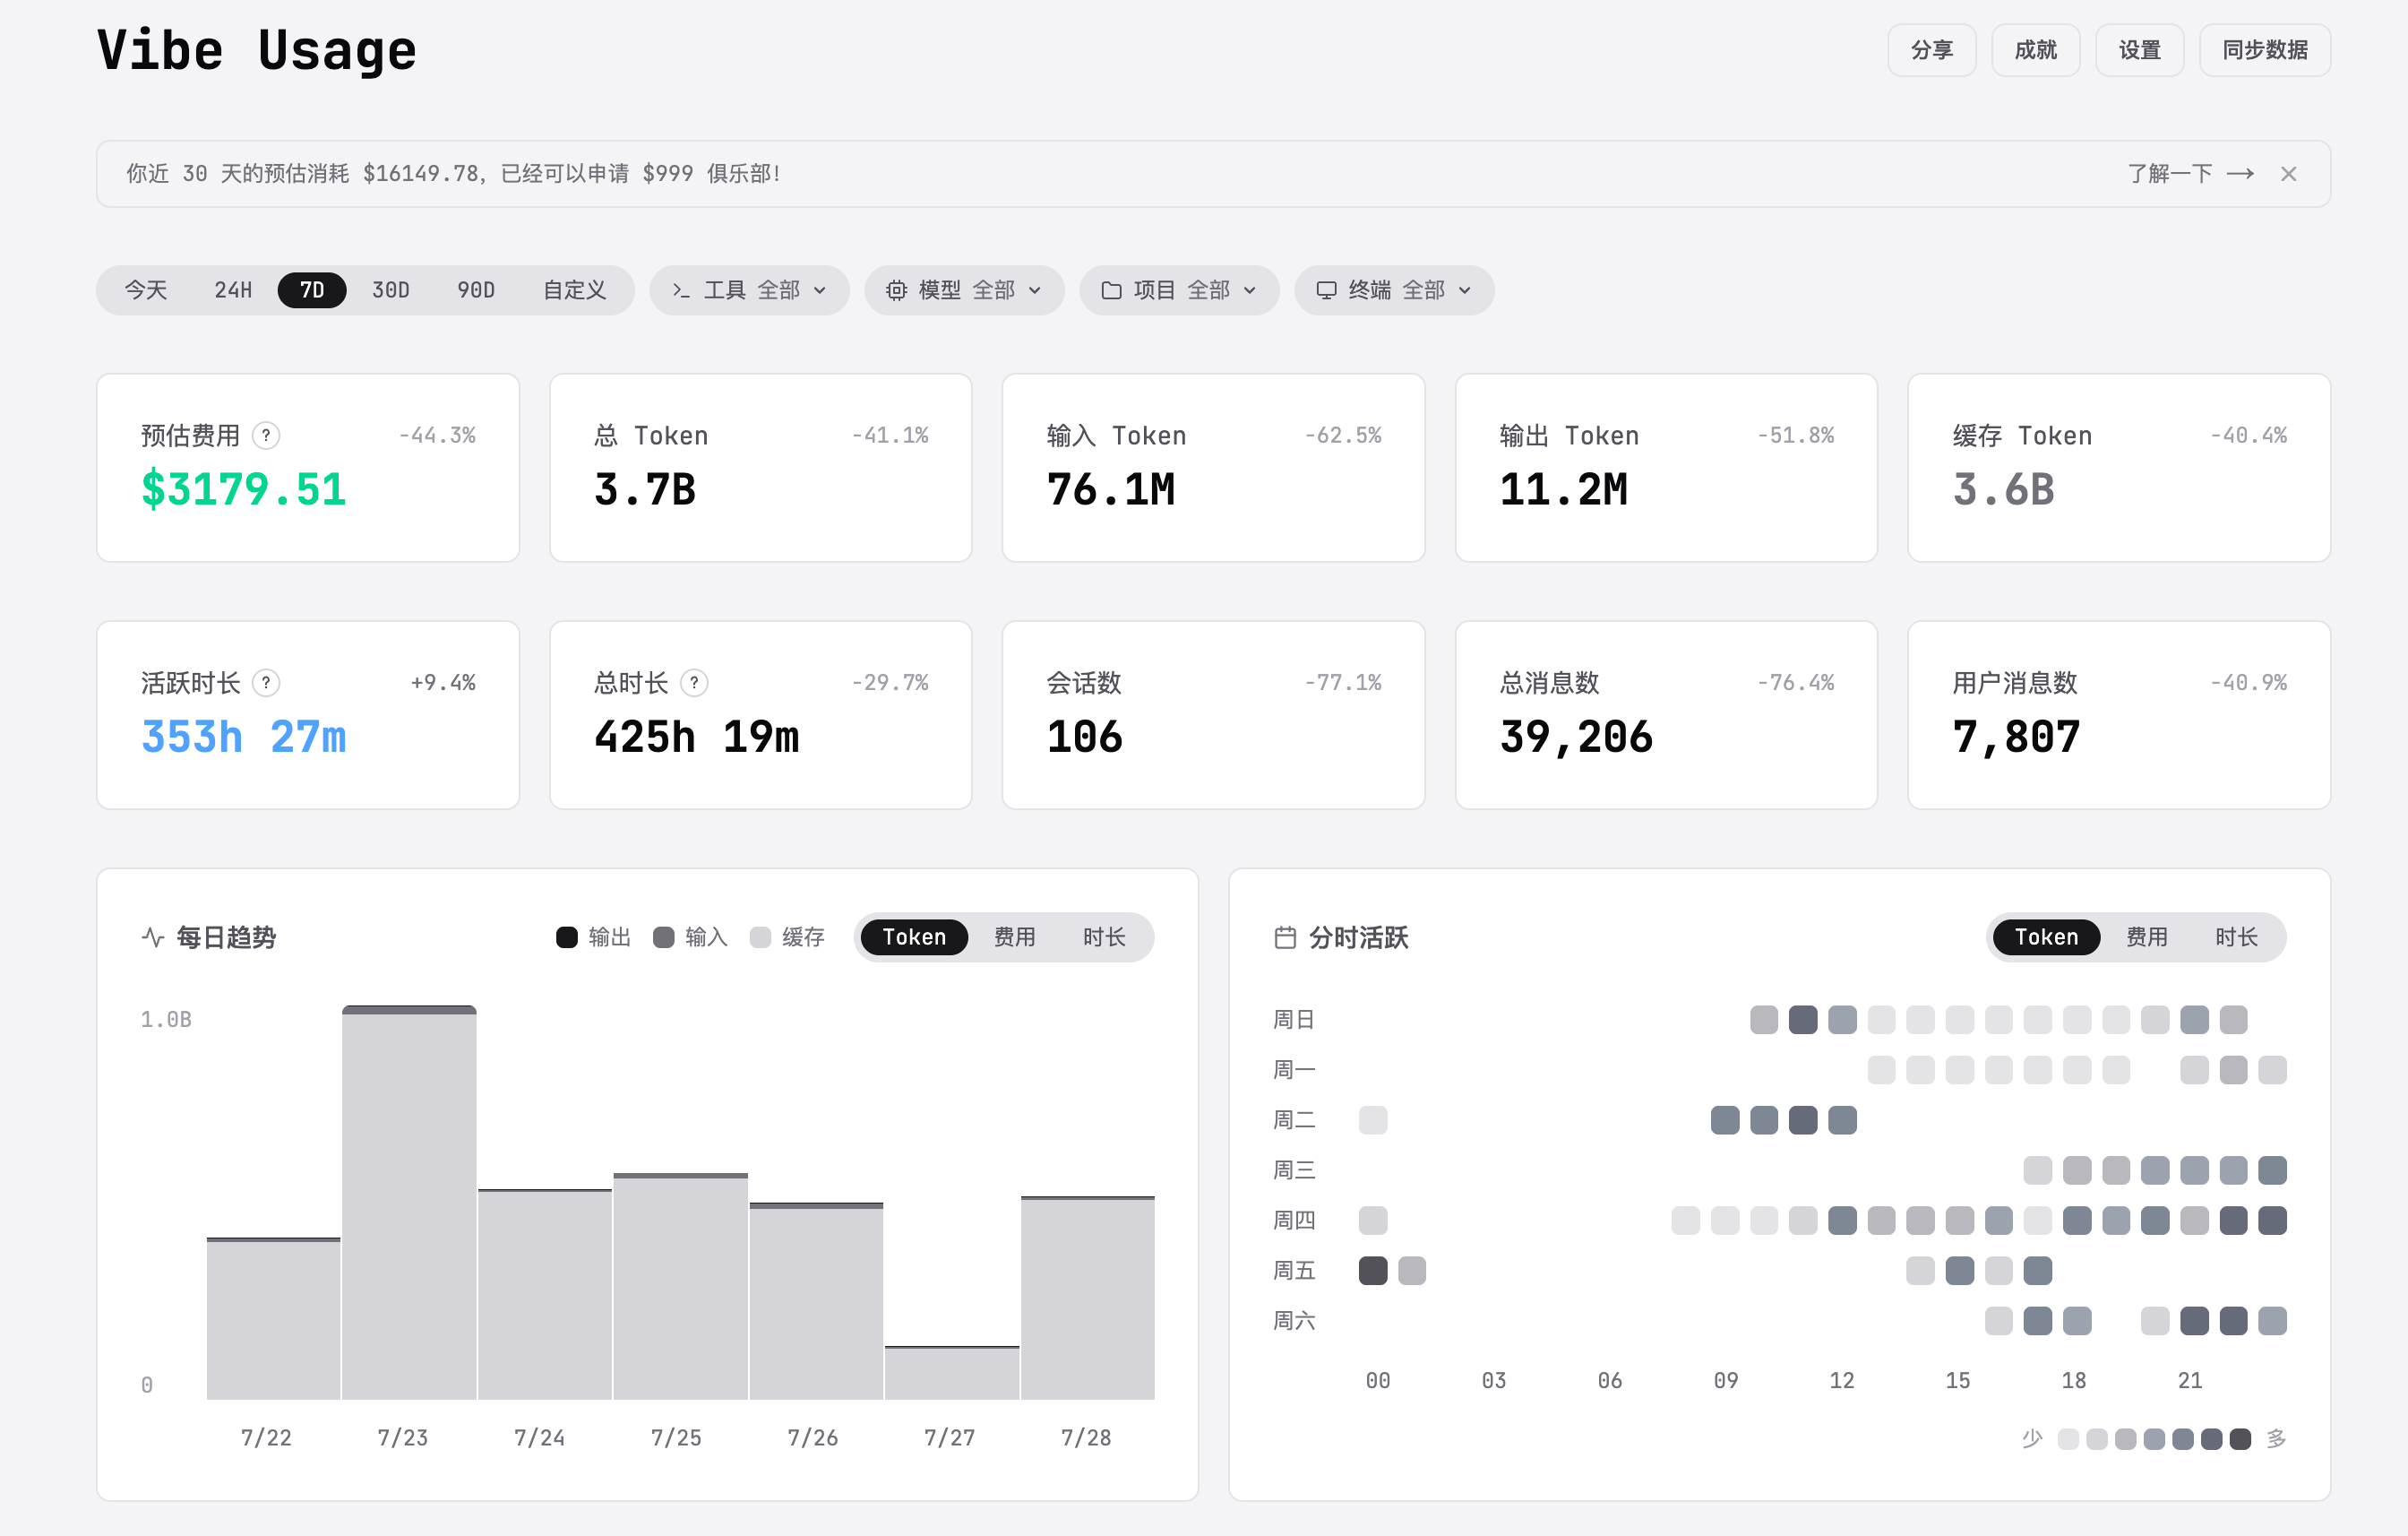Expand the 终端 全部 dropdown
This screenshot has width=2408, height=1536.
(x=1394, y=290)
